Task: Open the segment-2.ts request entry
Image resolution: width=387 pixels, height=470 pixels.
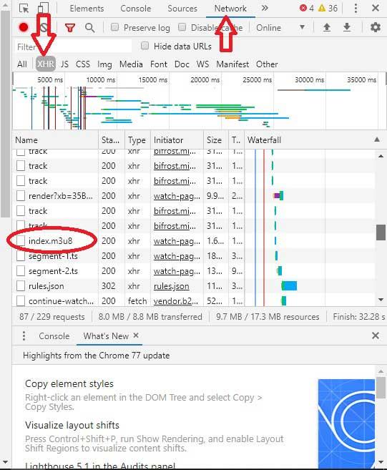Action: click(x=53, y=271)
